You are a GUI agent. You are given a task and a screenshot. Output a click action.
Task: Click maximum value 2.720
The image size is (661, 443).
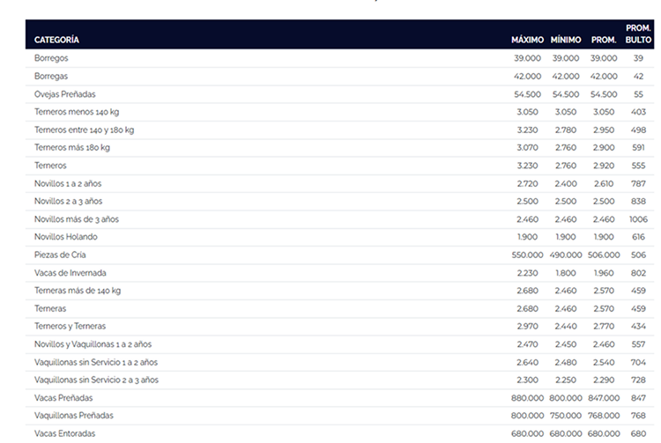coord(527,183)
